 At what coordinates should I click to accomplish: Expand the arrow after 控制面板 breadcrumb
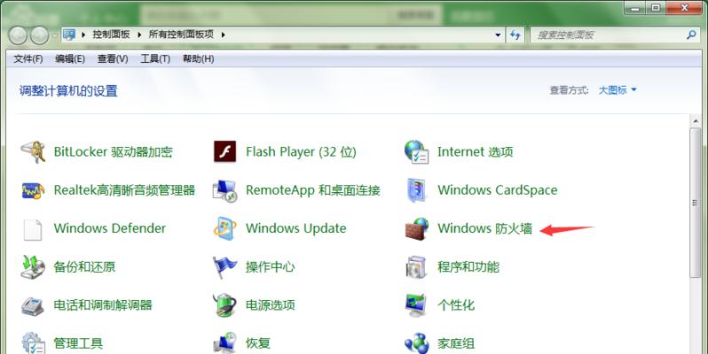tap(139, 35)
